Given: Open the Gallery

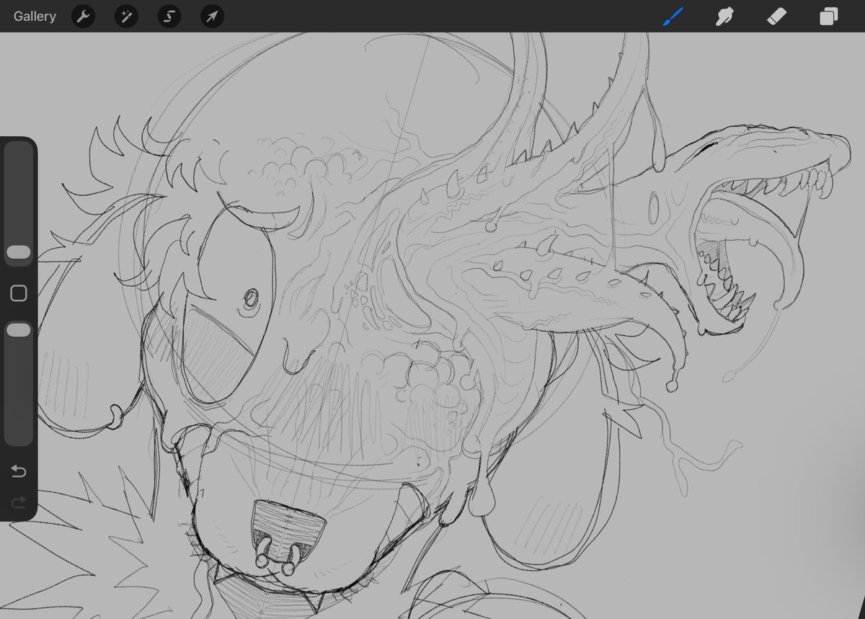Looking at the screenshot, I should pyautogui.click(x=35, y=17).
